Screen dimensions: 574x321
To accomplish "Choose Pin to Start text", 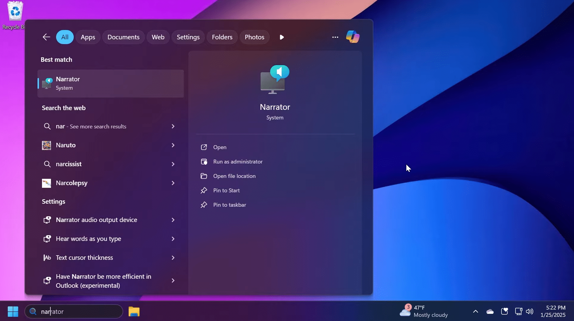I will pyautogui.click(x=226, y=190).
